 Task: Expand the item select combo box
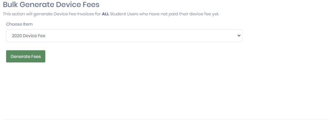point(124,36)
